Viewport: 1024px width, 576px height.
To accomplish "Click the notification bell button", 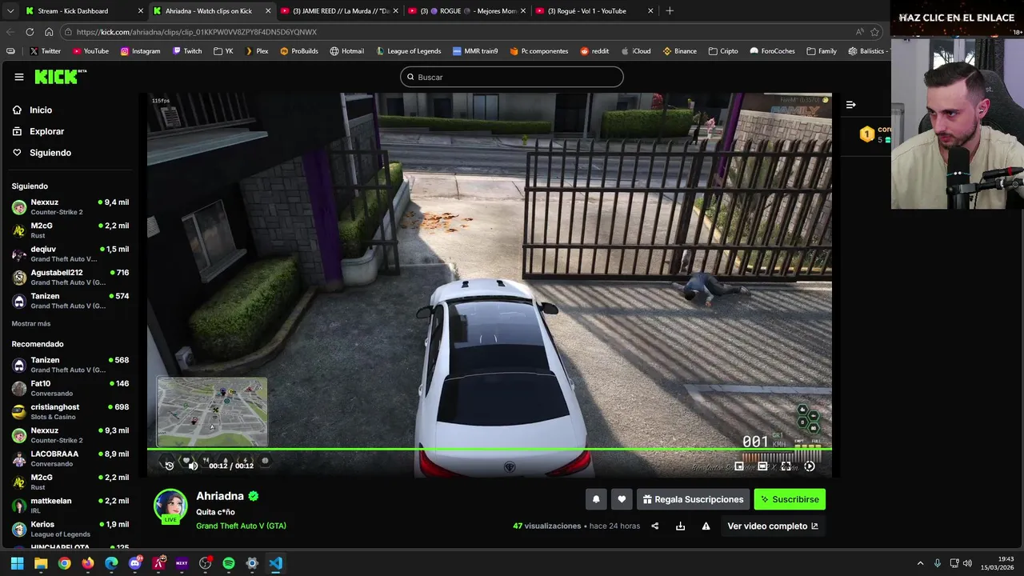I will pos(596,499).
